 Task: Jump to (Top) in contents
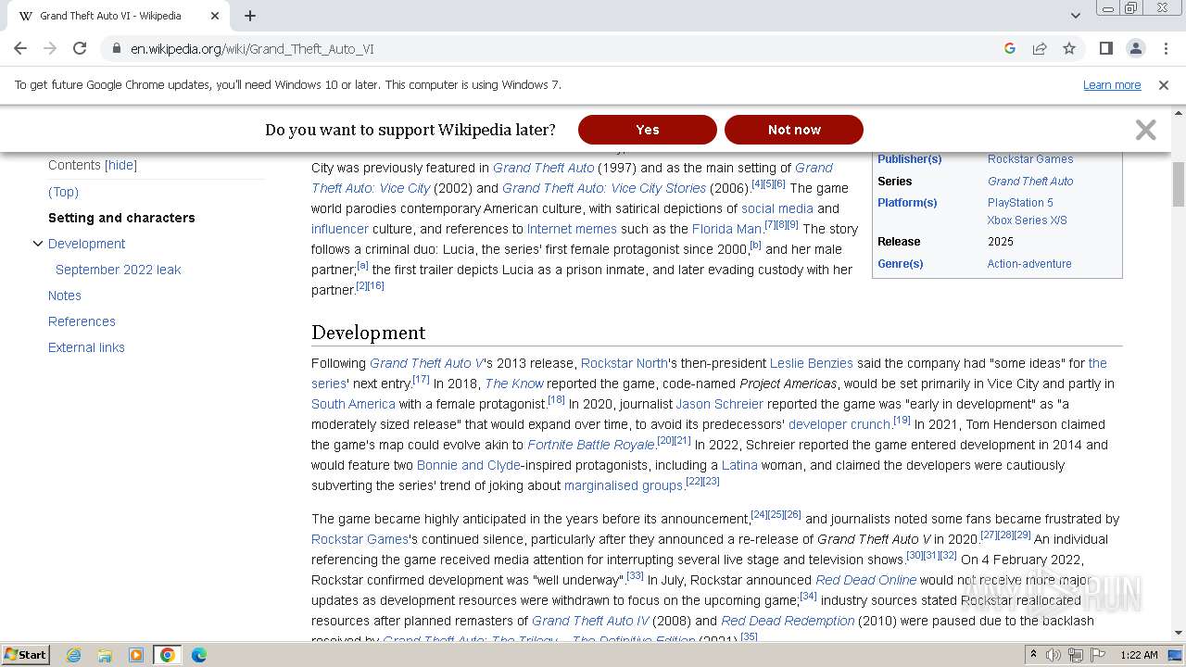63,192
